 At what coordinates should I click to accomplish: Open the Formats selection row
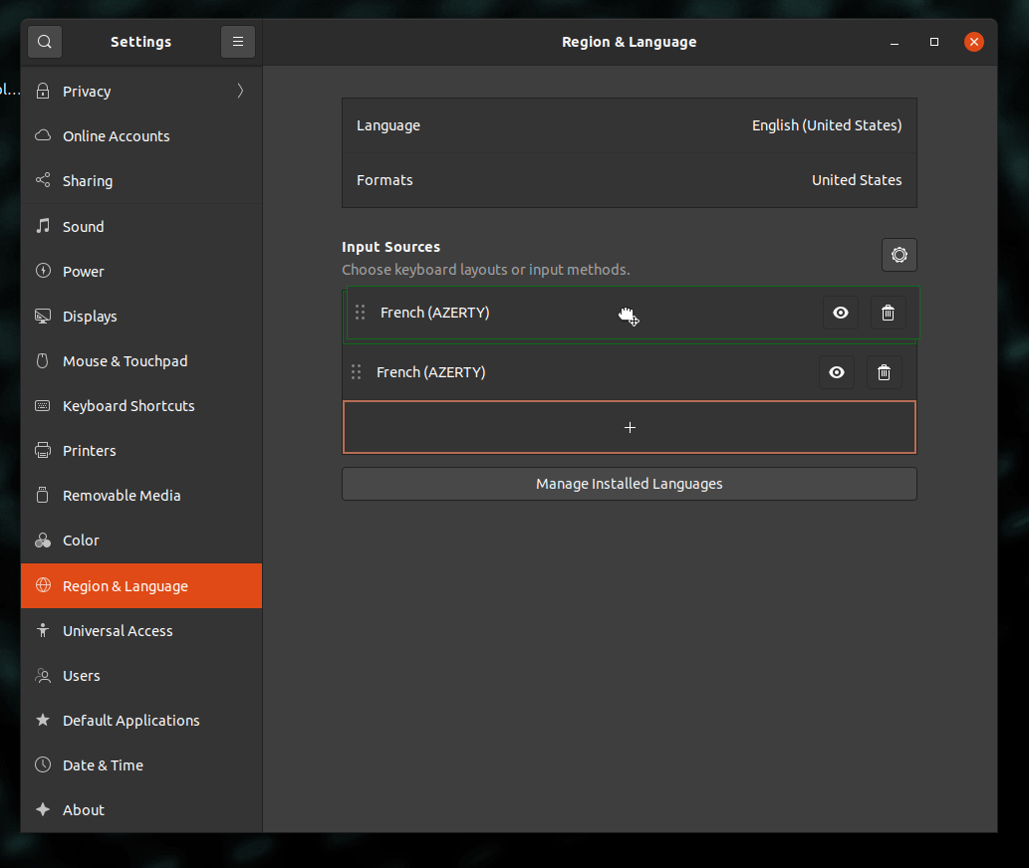[629, 180]
